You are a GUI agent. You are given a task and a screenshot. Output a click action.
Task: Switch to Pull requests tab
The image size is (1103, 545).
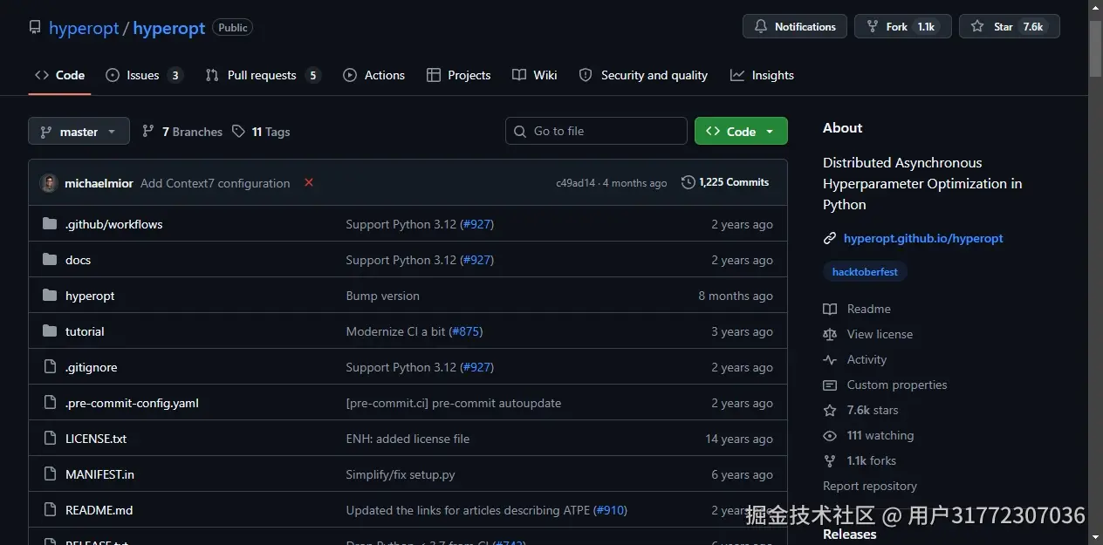click(x=263, y=75)
